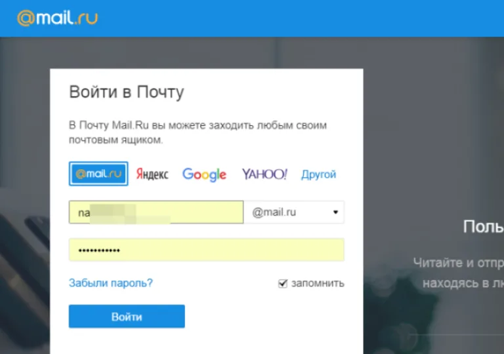Focus the username login field
This screenshot has height=354, width=504.
pos(156,212)
